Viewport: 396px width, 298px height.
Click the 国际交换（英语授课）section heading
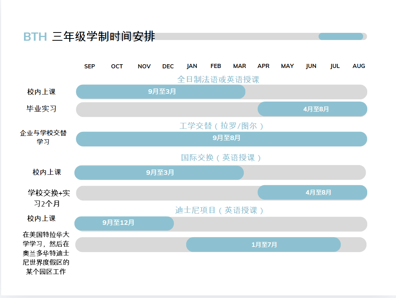click(x=221, y=158)
